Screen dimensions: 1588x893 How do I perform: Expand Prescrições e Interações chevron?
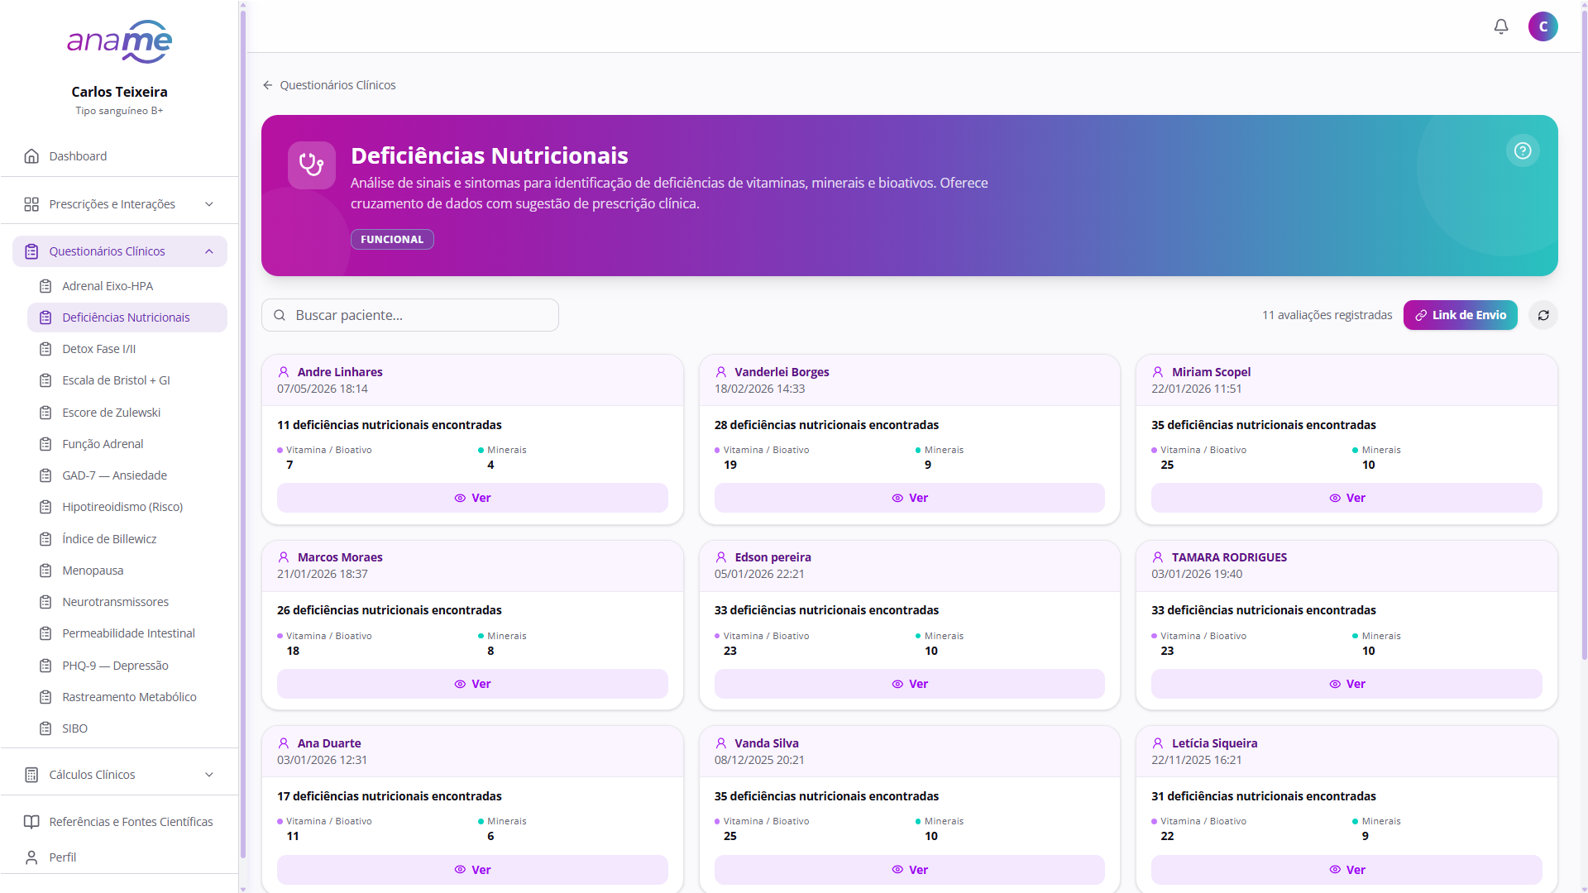tap(209, 204)
